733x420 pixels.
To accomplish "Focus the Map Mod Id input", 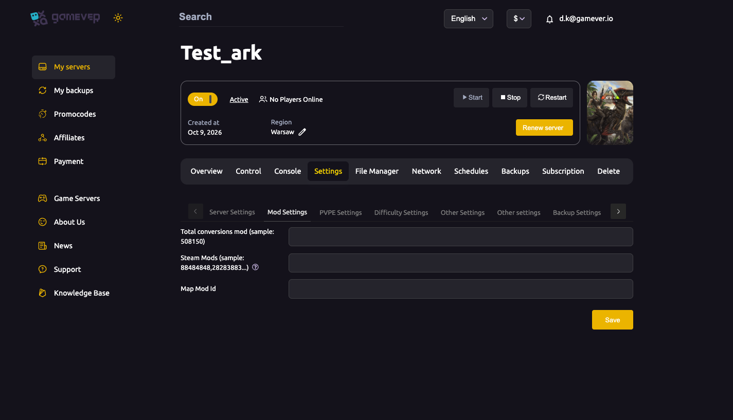I will pos(461,289).
